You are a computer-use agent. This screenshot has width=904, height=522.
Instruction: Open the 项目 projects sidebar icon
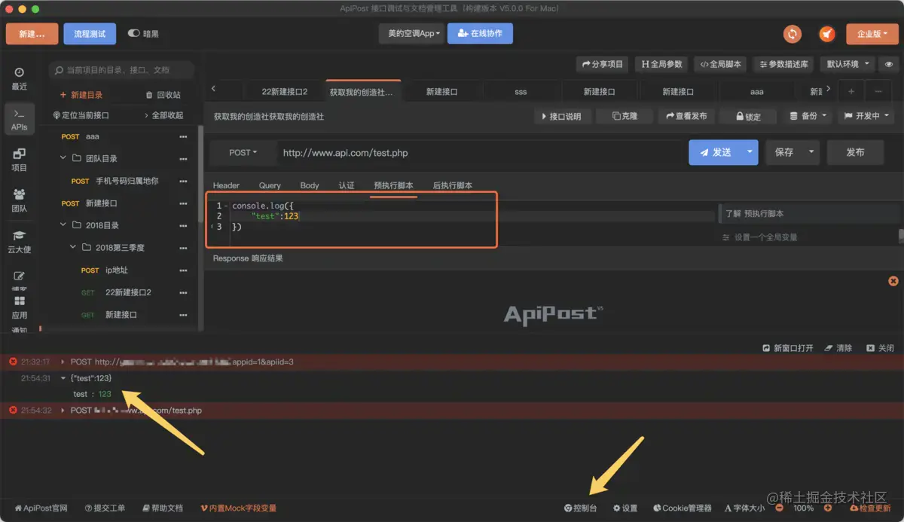19,160
